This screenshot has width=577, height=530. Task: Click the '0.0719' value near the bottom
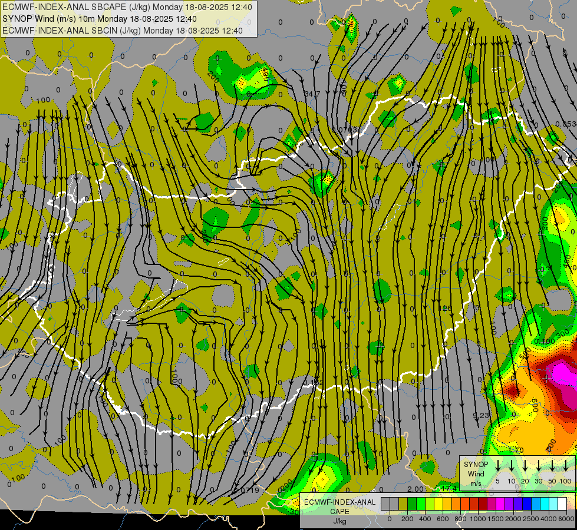246,491
